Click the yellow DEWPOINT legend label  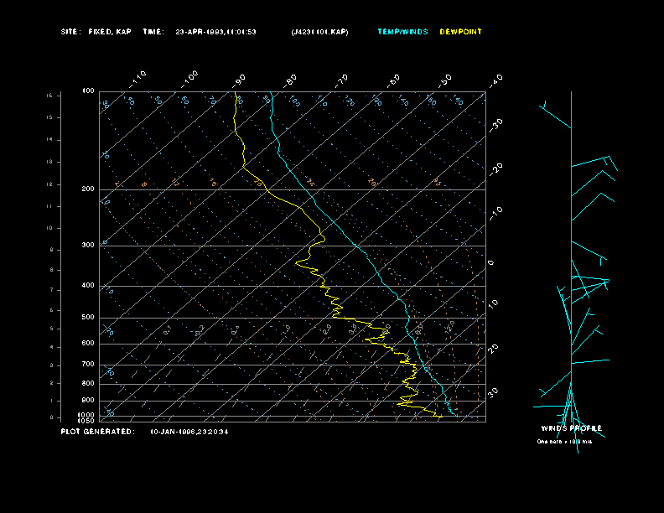[x=461, y=32]
